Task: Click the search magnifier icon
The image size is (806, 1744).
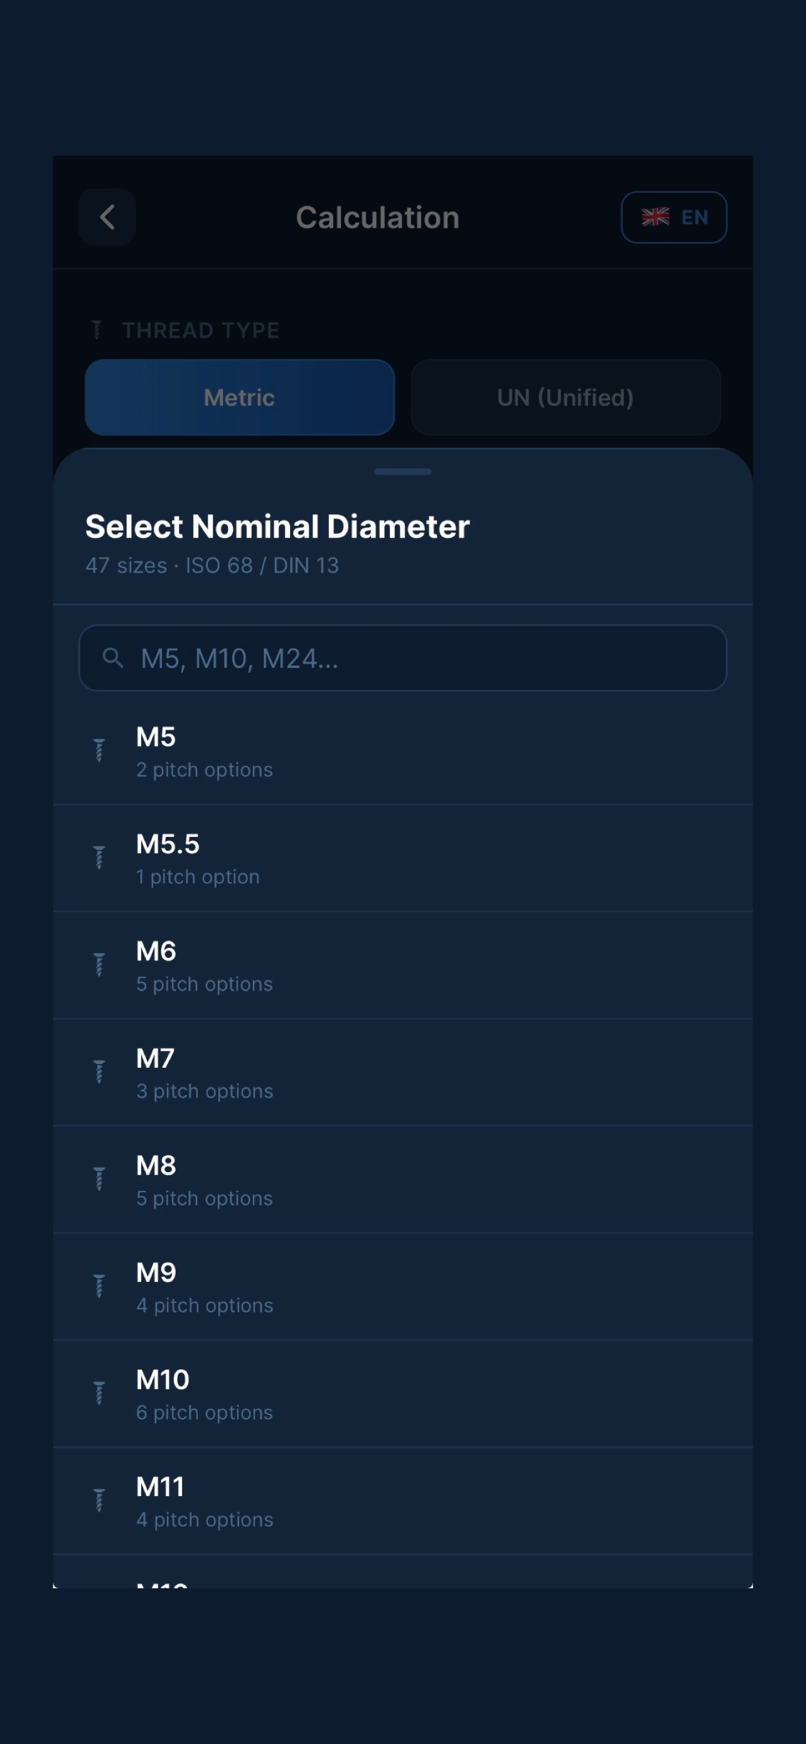Action: pos(113,657)
